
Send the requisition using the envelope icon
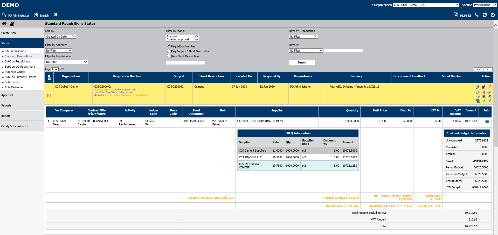(489, 96)
